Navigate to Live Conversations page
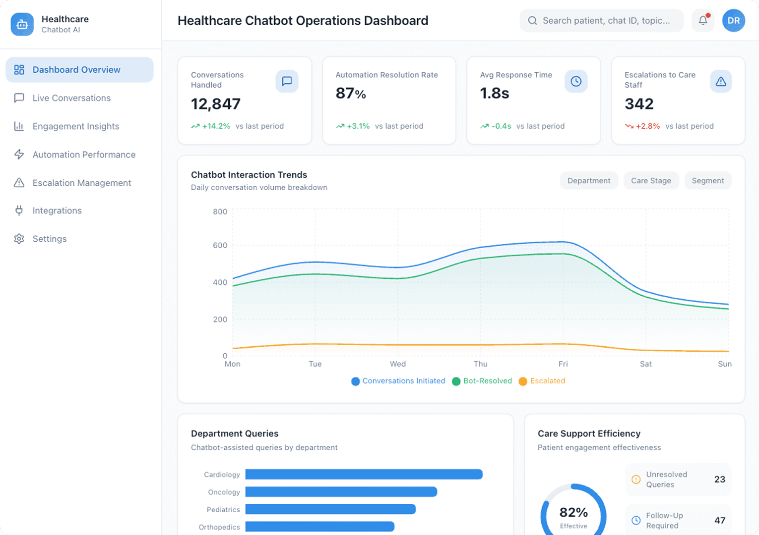This screenshot has width=759, height=535. pyautogui.click(x=71, y=98)
